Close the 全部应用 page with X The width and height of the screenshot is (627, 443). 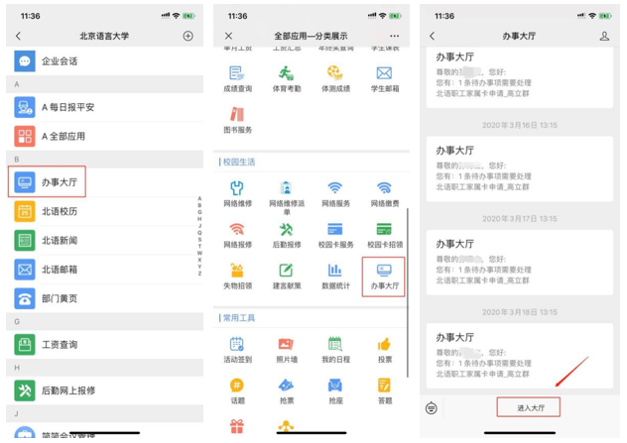pyautogui.click(x=228, y=36)
